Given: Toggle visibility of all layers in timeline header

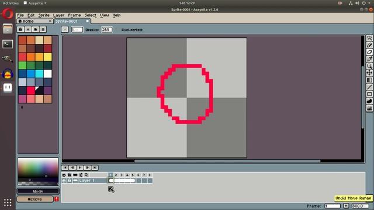Looking at the screenshot, I should point(64,175).
